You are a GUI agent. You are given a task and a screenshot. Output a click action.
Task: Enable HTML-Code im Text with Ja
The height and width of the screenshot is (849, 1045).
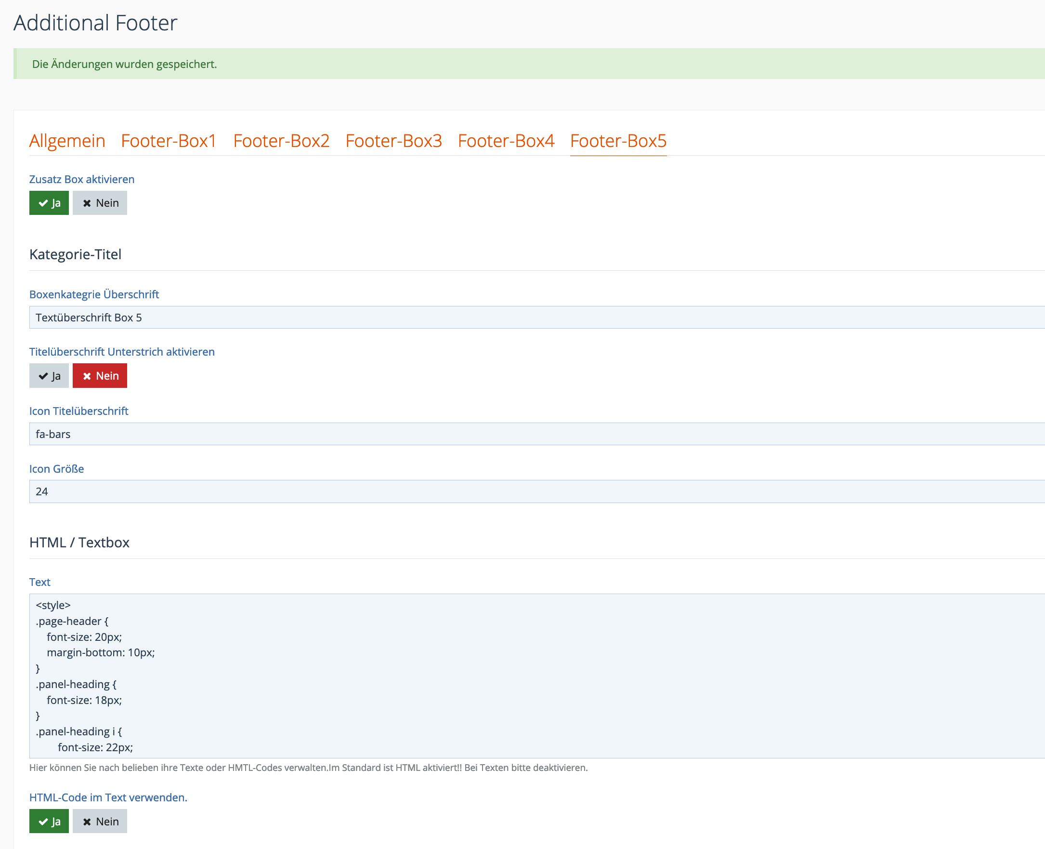click(x=49, y=821)
